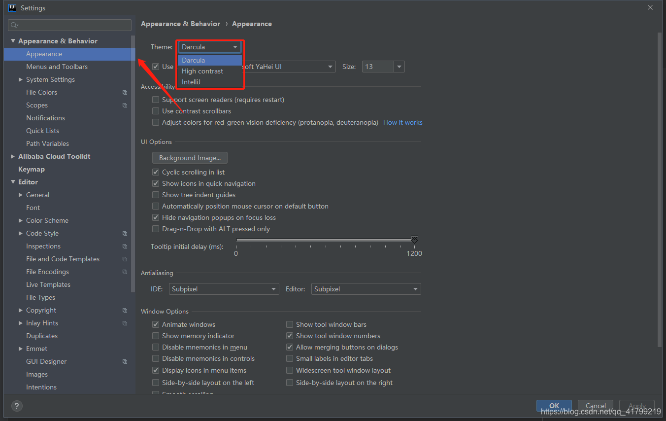Open the IDE antialiasing Subpixel dropdown

pos(224,289)
